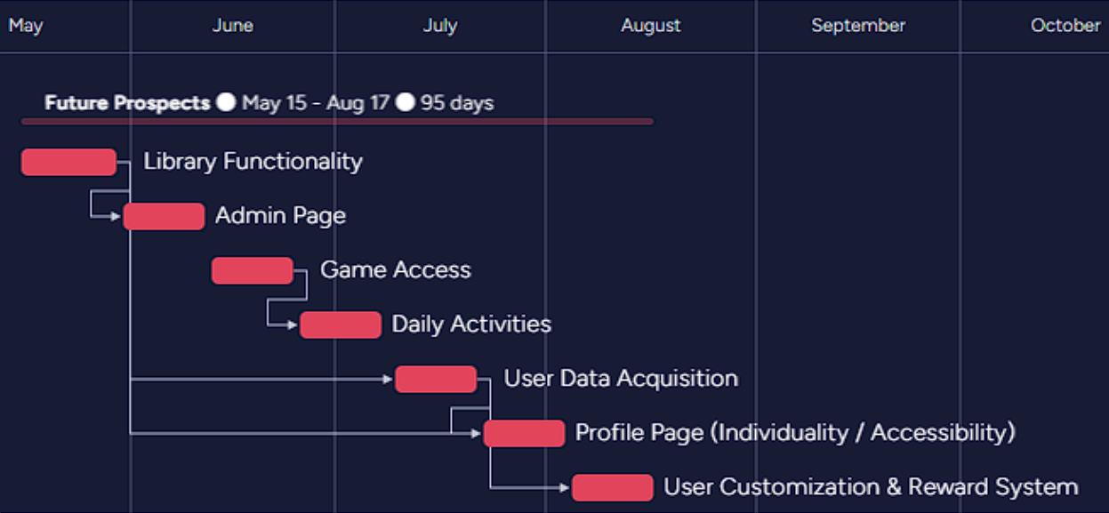Click the Daily Activities label text
The width and height of the screenshot is (1109, 513).
tap(471, 324)
